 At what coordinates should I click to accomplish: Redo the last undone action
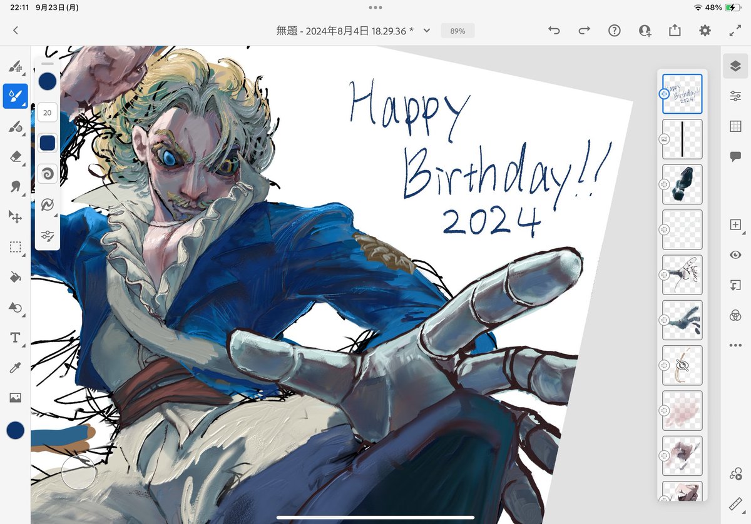coord(584,30)
